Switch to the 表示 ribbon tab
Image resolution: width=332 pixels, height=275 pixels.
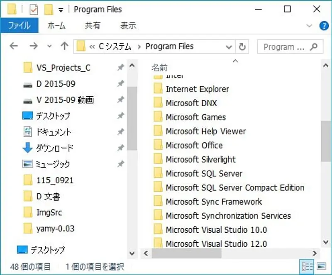pyautogui.click(x=128, y=25)
